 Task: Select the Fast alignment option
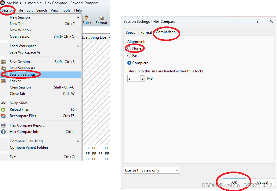tap(129, 56)
